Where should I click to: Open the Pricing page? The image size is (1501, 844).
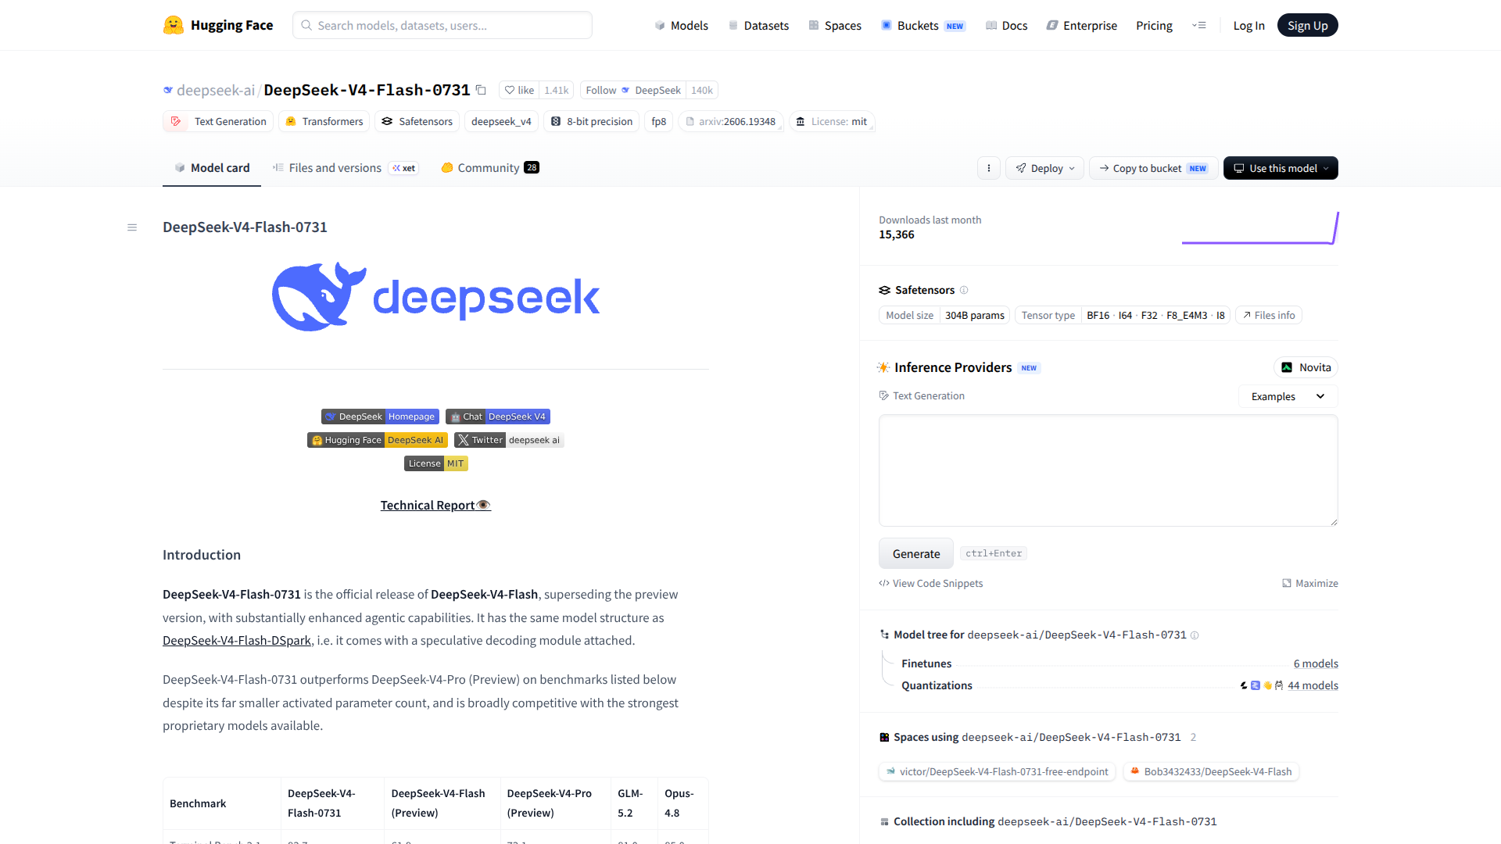tap(1154, 25)
